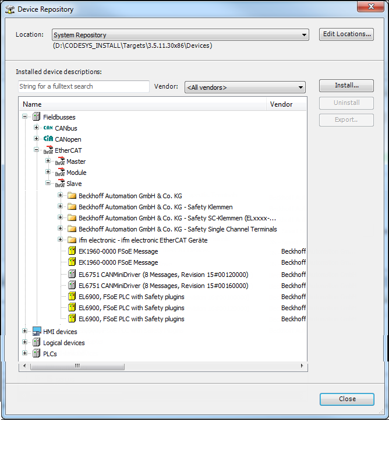389x460 pixels.
Task: Click the fulltext search input field
Action: 84,86
